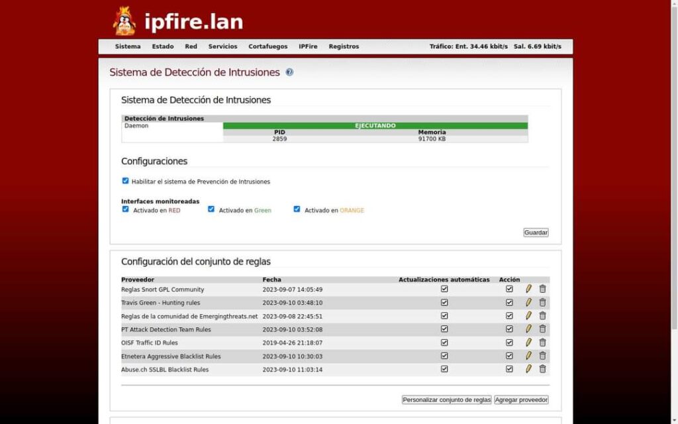Click the Guardar button
Screen dimensions: 678x424
(x=536, y=233)
